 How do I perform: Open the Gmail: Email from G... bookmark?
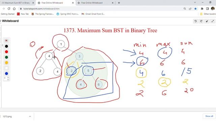coord(93,14)
